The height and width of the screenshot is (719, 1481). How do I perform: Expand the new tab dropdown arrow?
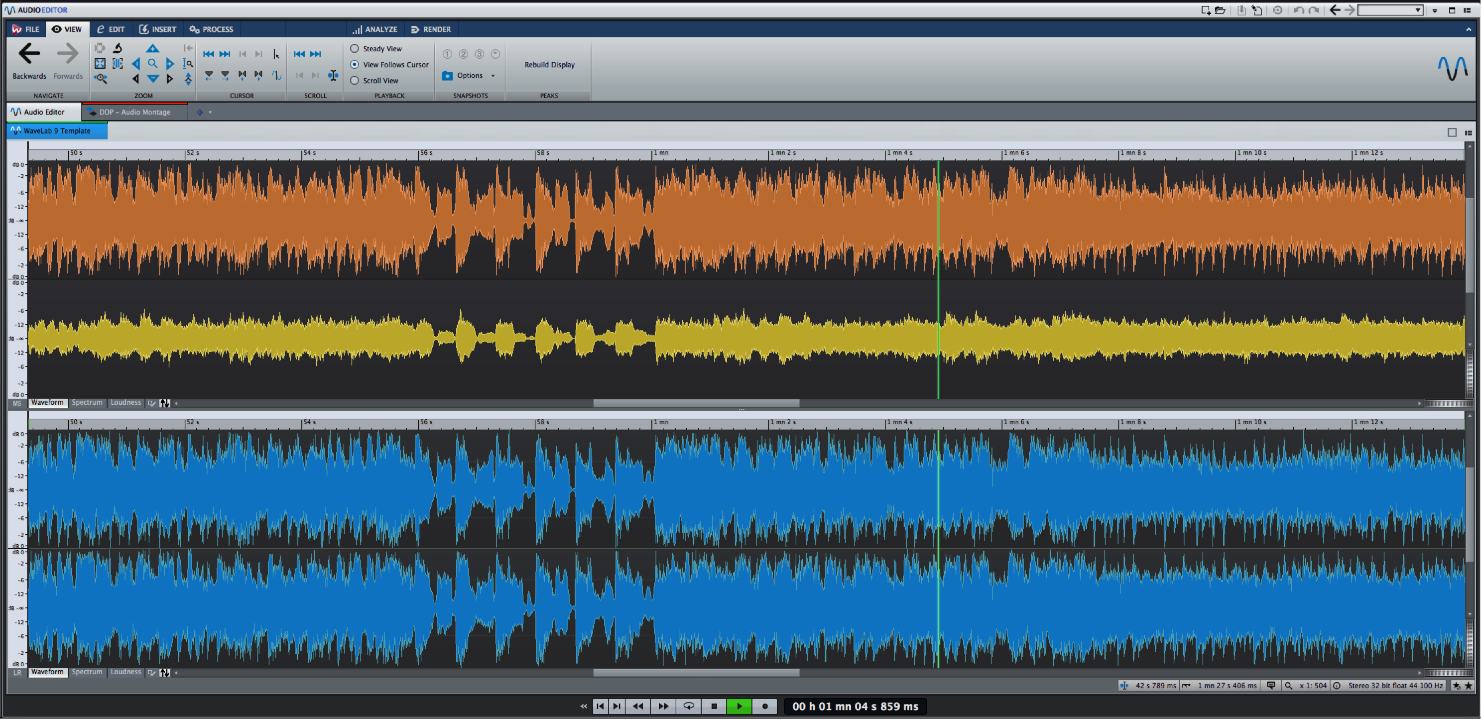[211, 113]
